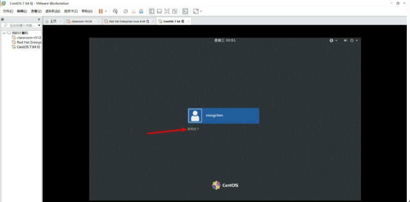Image resolution: width=410 pixels, height=202 pixels.
Task: Toggle the thumbnail bar view icon
Action: pyautogui.click(x=159, y=11)
